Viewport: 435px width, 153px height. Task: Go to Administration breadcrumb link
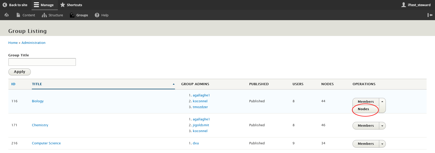[33, 43]
